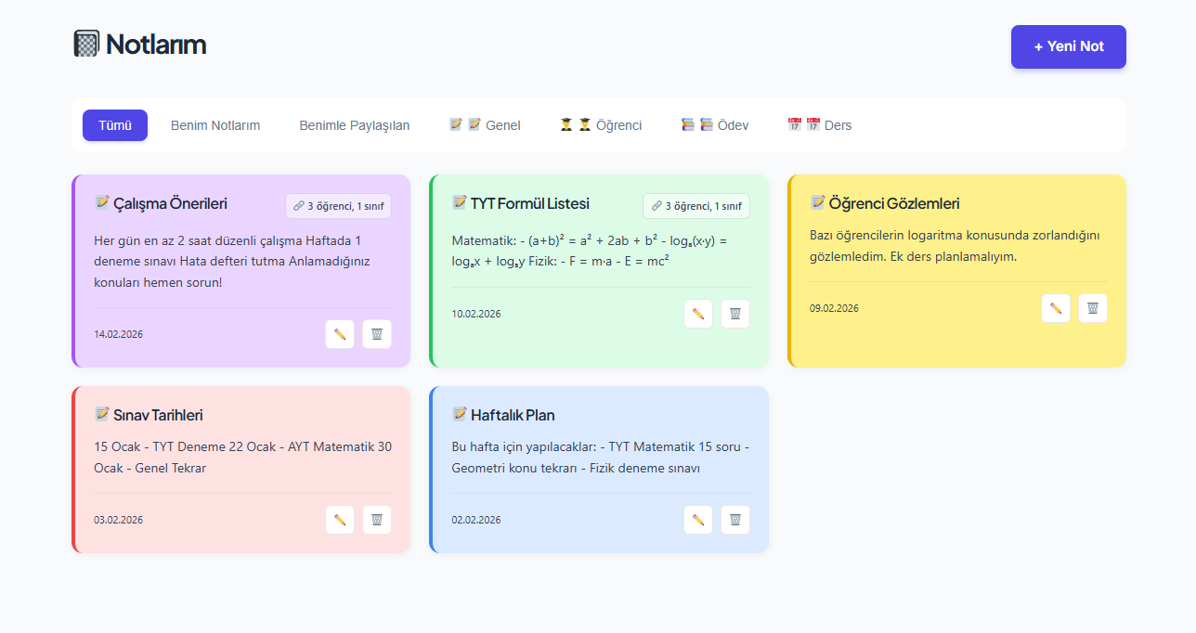Open the Haftalık Plan note title
Screen dimensions: 1196x633
tap(513, 415)
